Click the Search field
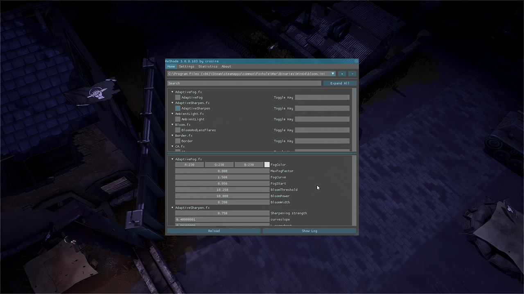Image resolution: width=524 pixels, height=294 pixels. tap(244, 83)
